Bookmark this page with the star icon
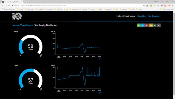This screenshot has width=175, height=99. click(144, 5)
